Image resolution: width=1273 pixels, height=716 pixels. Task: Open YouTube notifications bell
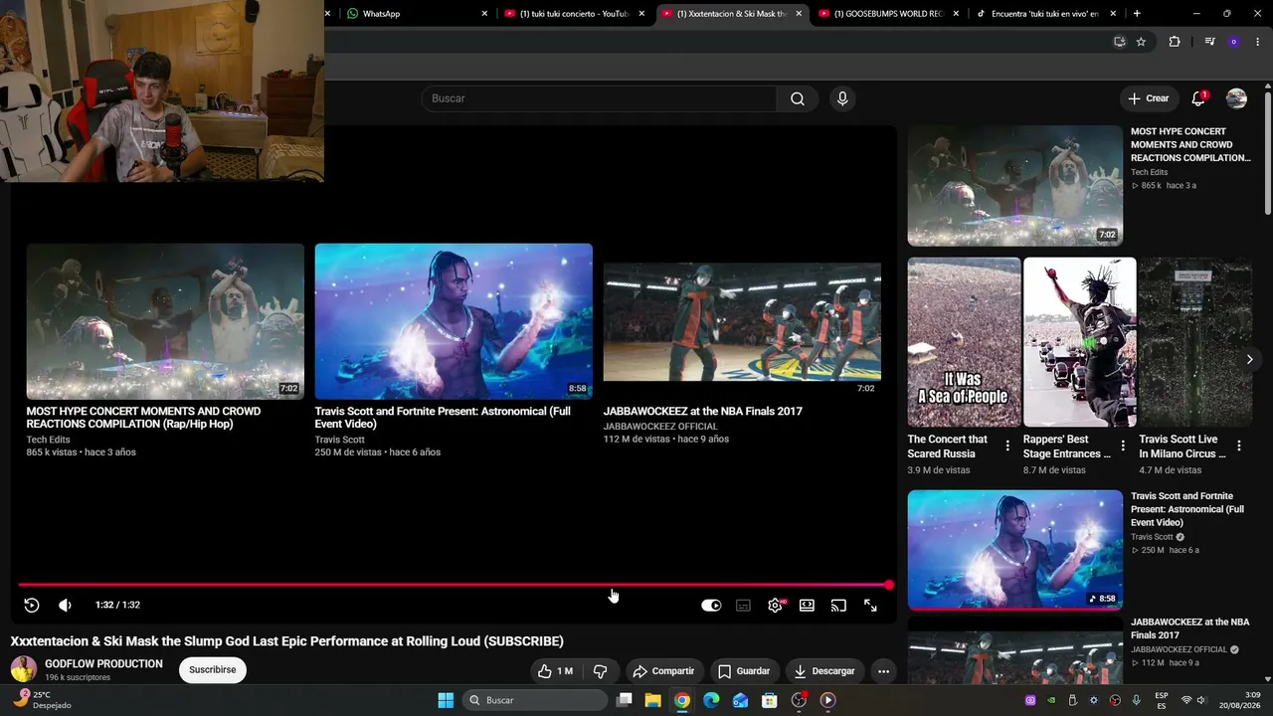[x=1198, y=98]
